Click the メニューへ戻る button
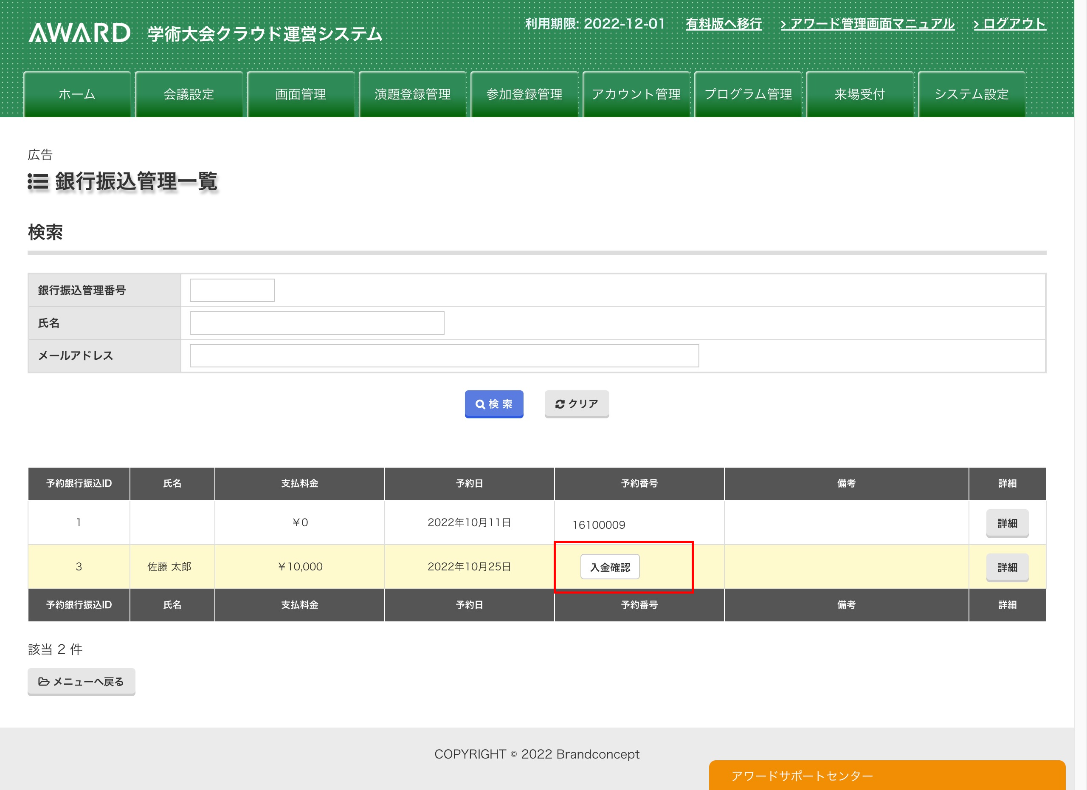The height and width of the screenshot is (790, 1087). click(x=82, y=682)
